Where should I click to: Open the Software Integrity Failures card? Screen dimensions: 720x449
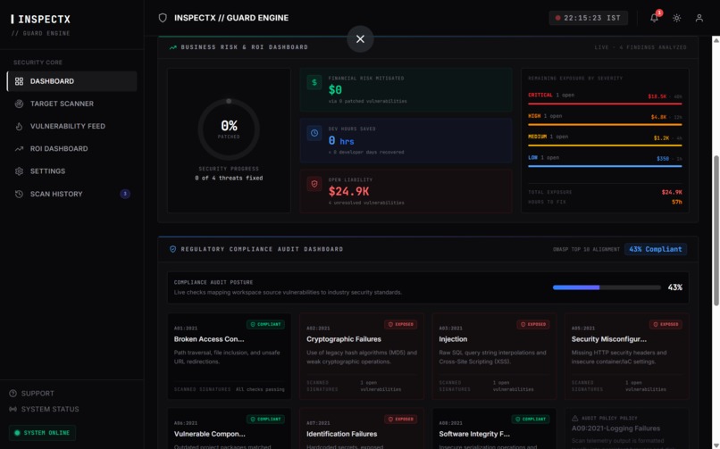(x=494, y=428)
